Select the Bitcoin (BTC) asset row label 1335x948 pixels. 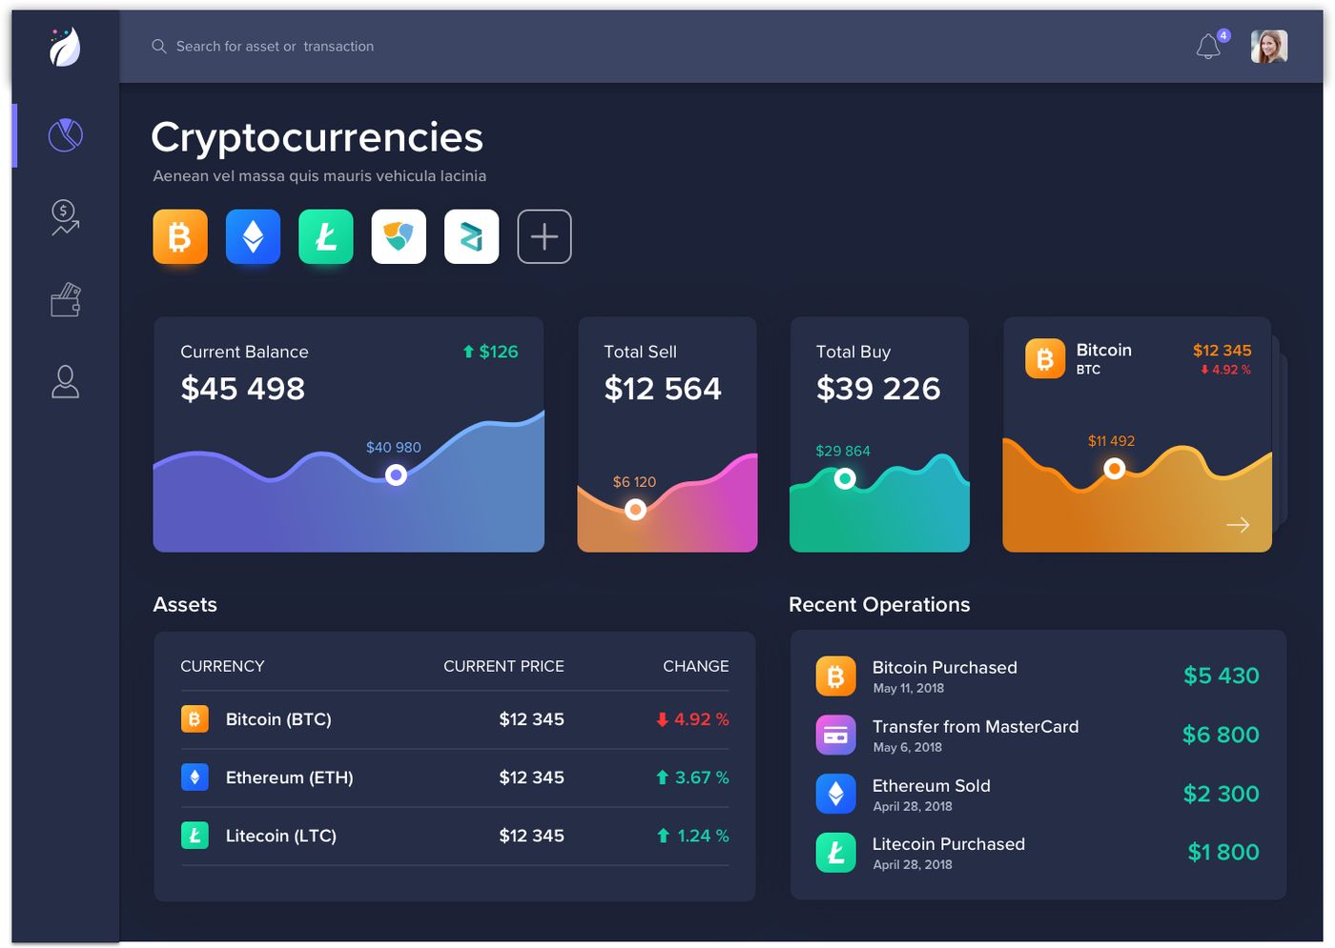pyautogui.click(x=278, y=719)
